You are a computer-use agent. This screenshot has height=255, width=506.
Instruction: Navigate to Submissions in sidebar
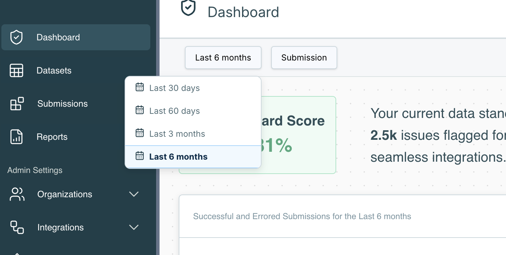pos(62,104)
